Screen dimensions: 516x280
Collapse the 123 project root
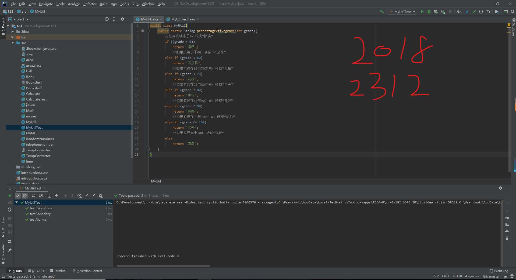(x=8, y=26)
